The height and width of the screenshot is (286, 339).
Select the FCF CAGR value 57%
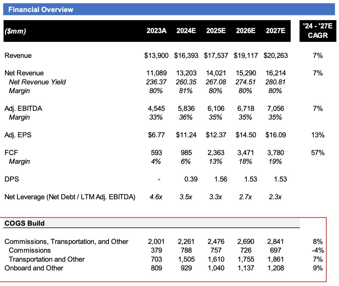point(317,153)
